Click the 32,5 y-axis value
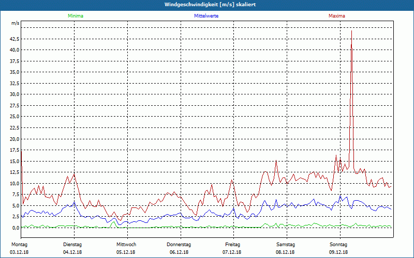Screen dimensions: 414x258 14,84
